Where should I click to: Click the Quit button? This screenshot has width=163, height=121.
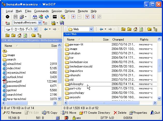tap(155, 113)
